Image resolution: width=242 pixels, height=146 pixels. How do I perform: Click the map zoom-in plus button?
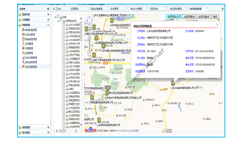89,28
